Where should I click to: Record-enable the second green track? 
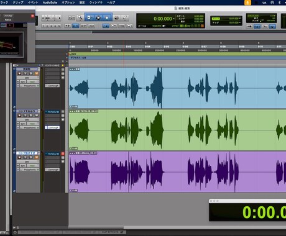[19, 116]
